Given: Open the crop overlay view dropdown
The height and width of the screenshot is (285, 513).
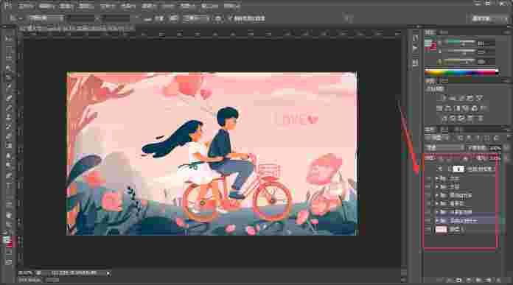Looking at the screenshot, I should click(195, 18).
